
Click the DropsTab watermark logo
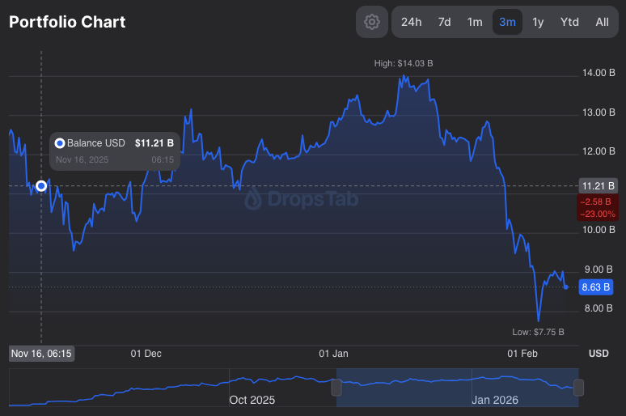click(301, 198)
